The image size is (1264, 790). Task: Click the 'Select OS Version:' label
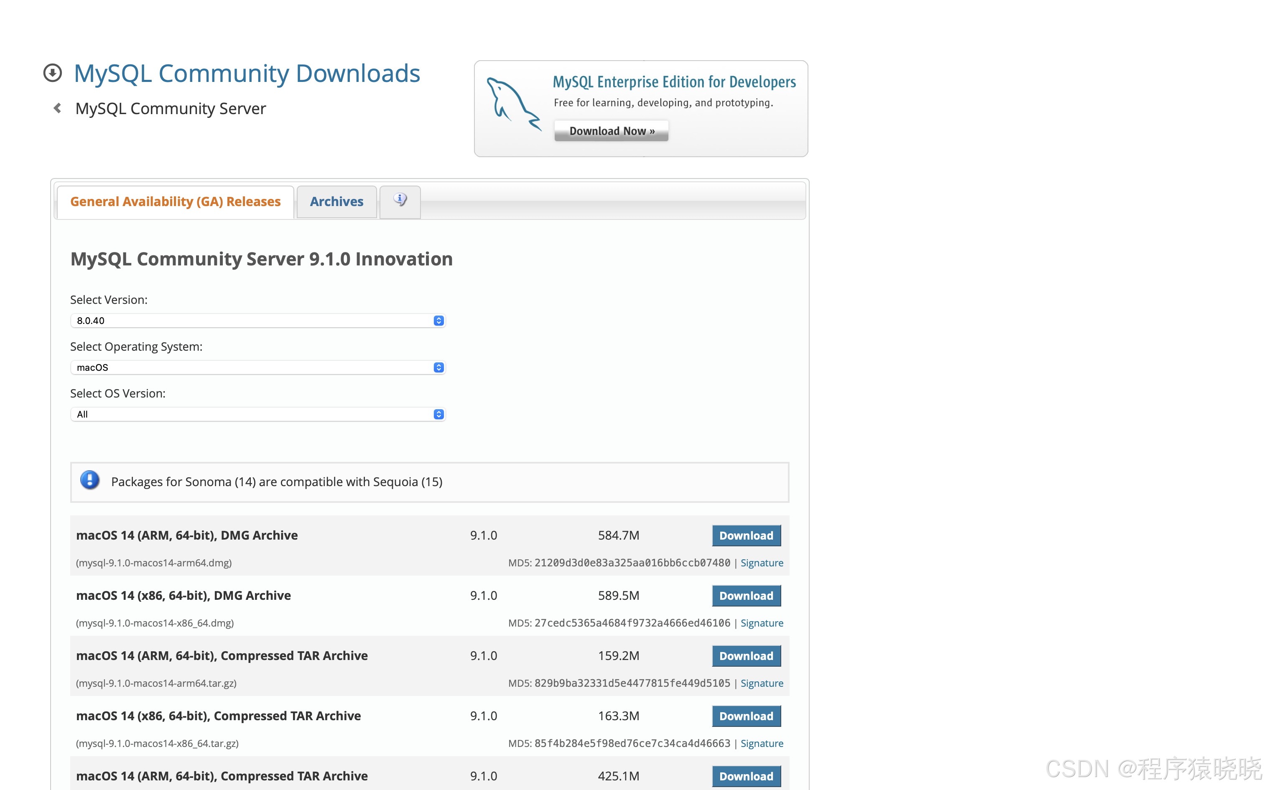point(117,393)
